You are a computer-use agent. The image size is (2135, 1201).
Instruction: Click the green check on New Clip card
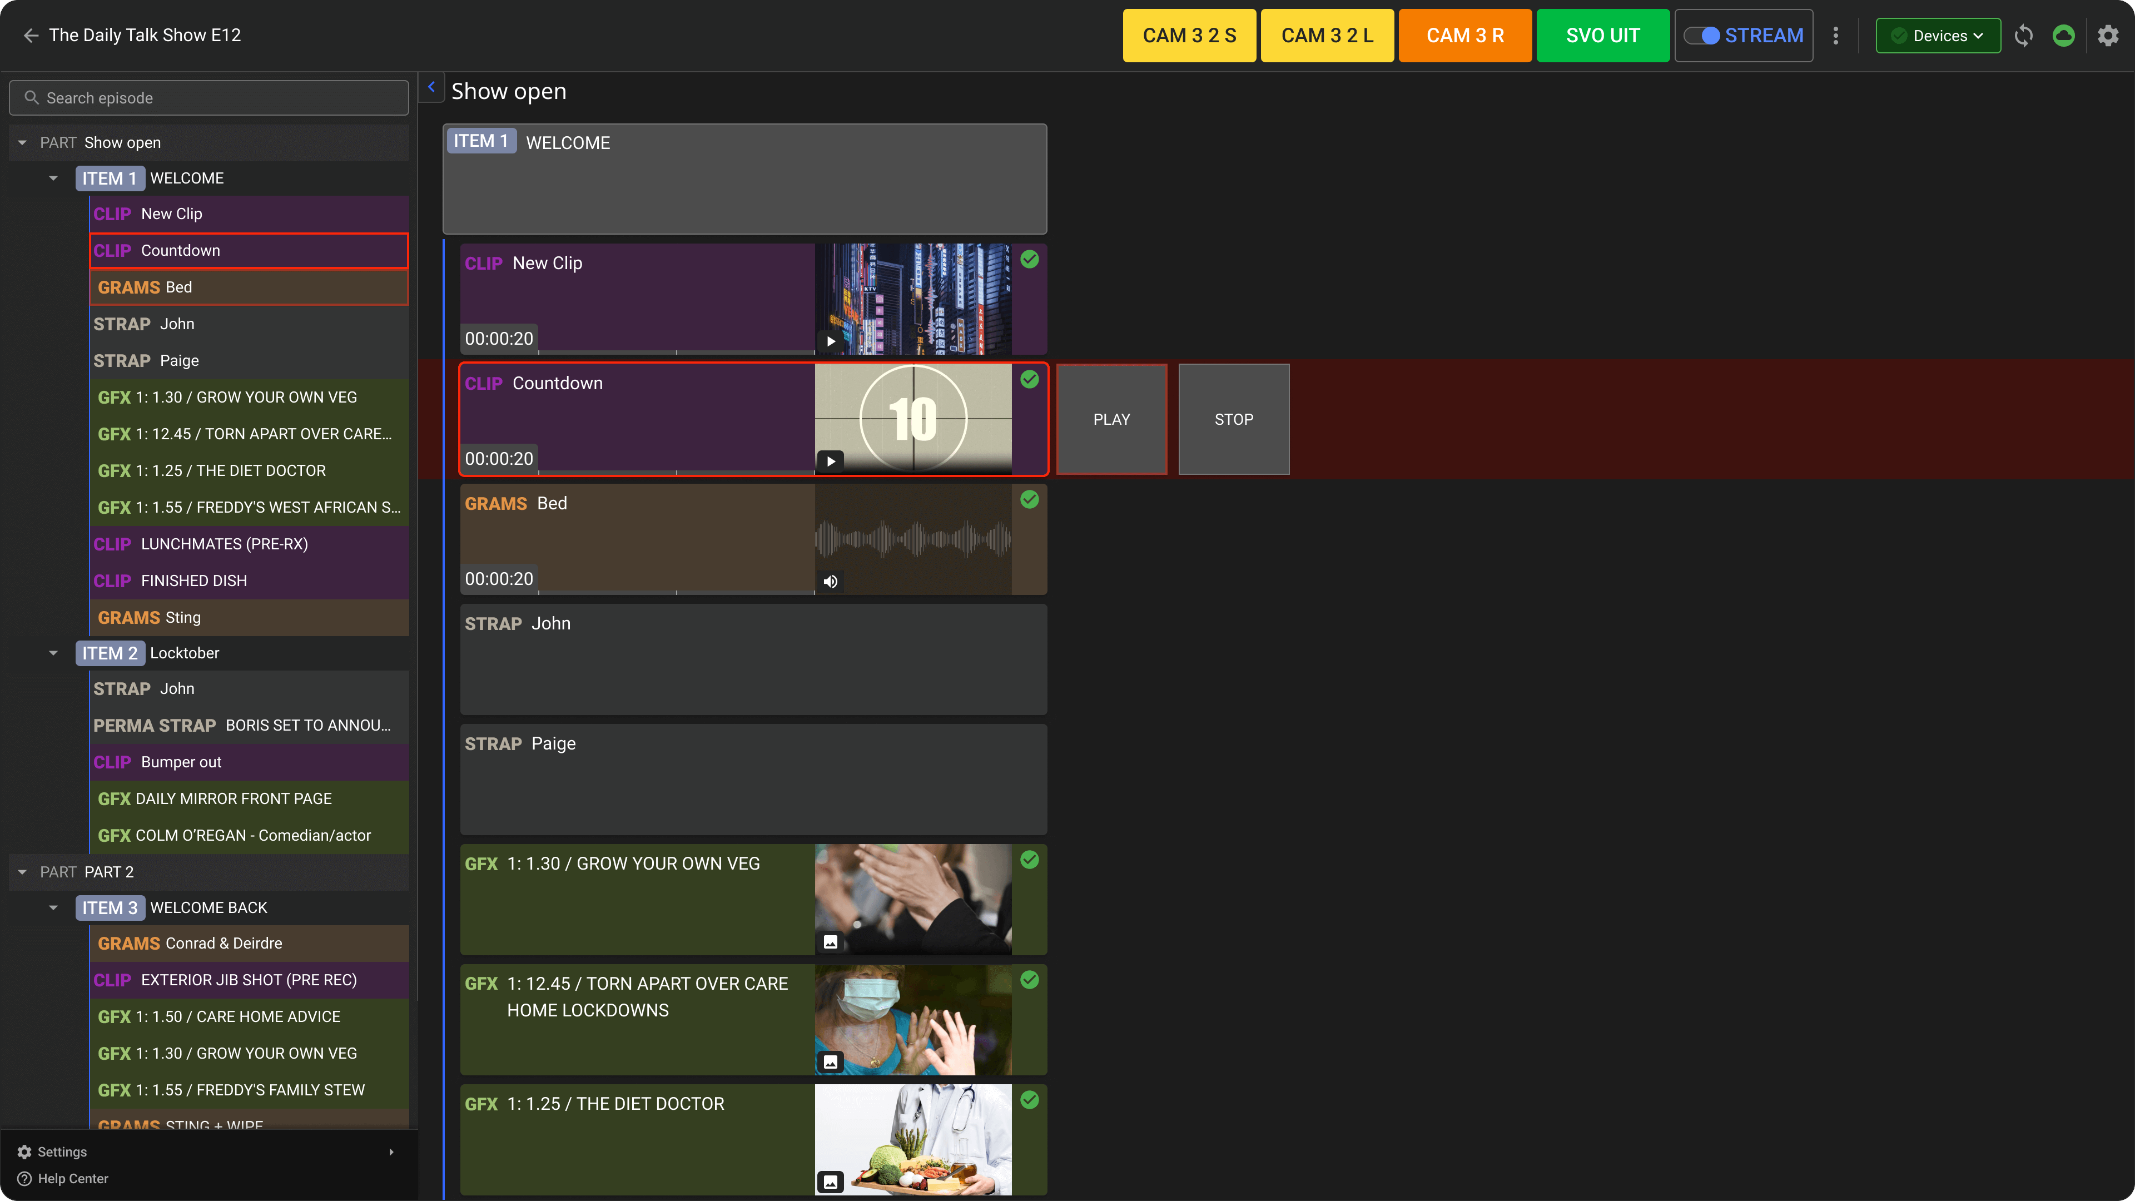click(1029, 260)
